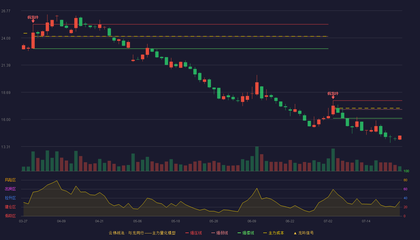Click the 26.77 price axis label
420x240 pixels.
6,11
